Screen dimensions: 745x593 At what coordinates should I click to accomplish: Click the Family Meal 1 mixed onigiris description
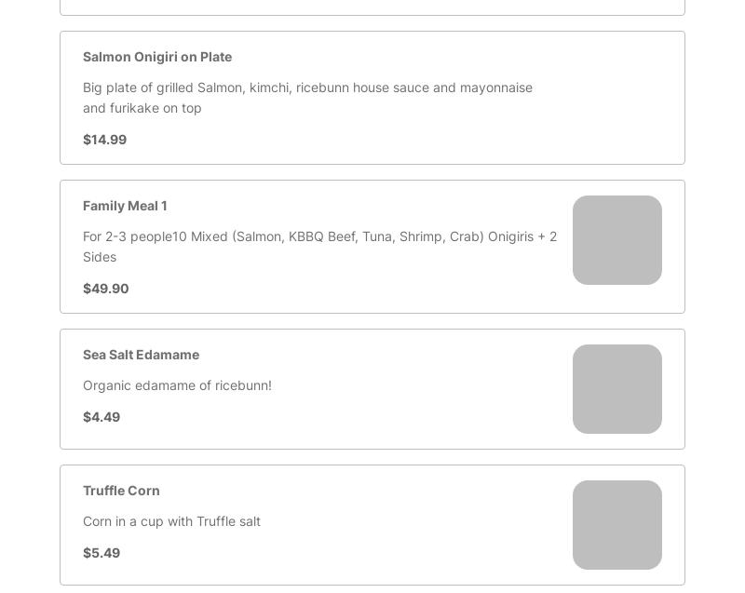point(319,247)
